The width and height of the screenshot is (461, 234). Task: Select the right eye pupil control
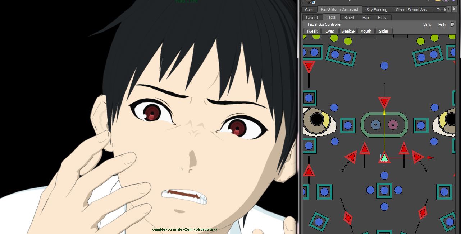click(x=451, y=119)
